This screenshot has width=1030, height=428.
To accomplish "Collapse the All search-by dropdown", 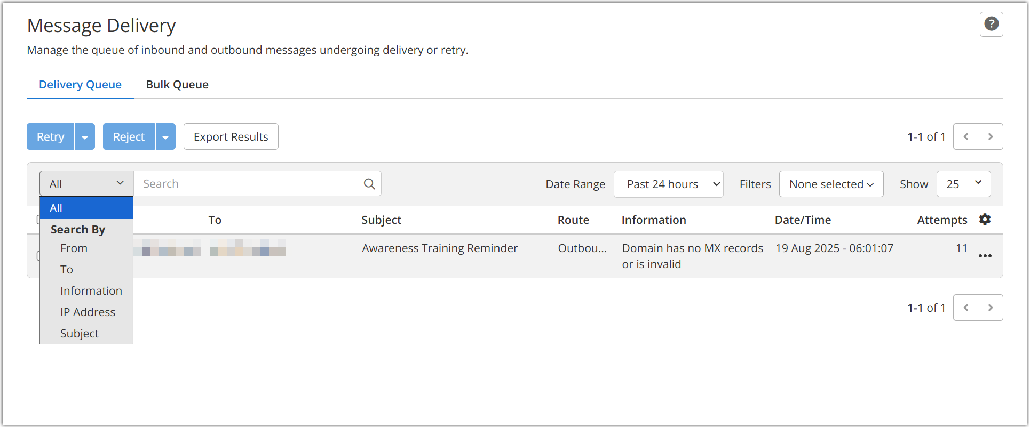I will (86, 183).
